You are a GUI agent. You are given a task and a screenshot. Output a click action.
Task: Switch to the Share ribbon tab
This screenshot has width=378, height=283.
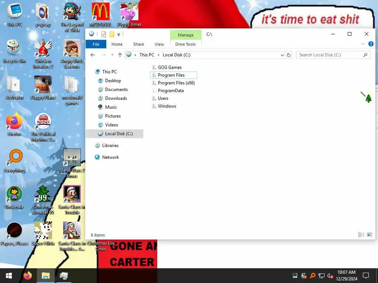(x=138, y=44)
